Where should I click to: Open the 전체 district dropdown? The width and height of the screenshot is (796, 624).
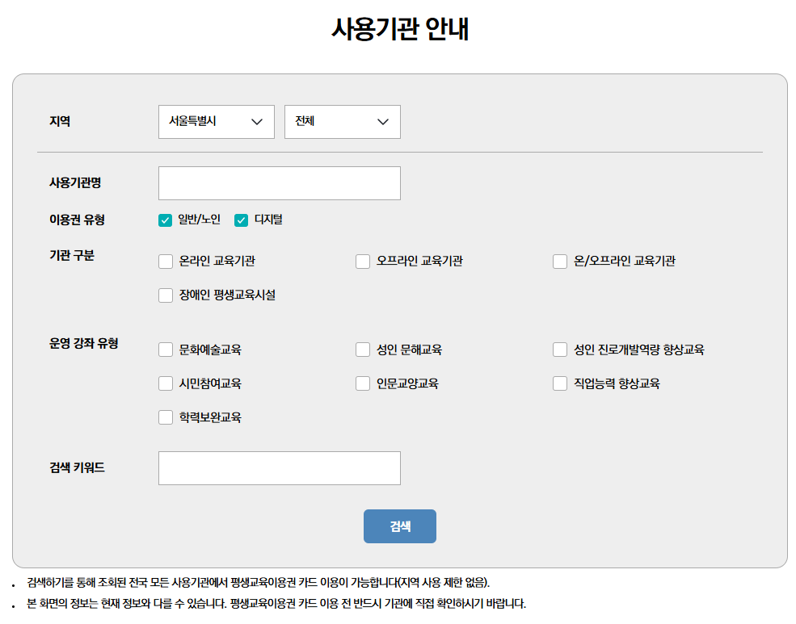click(342, 121)
